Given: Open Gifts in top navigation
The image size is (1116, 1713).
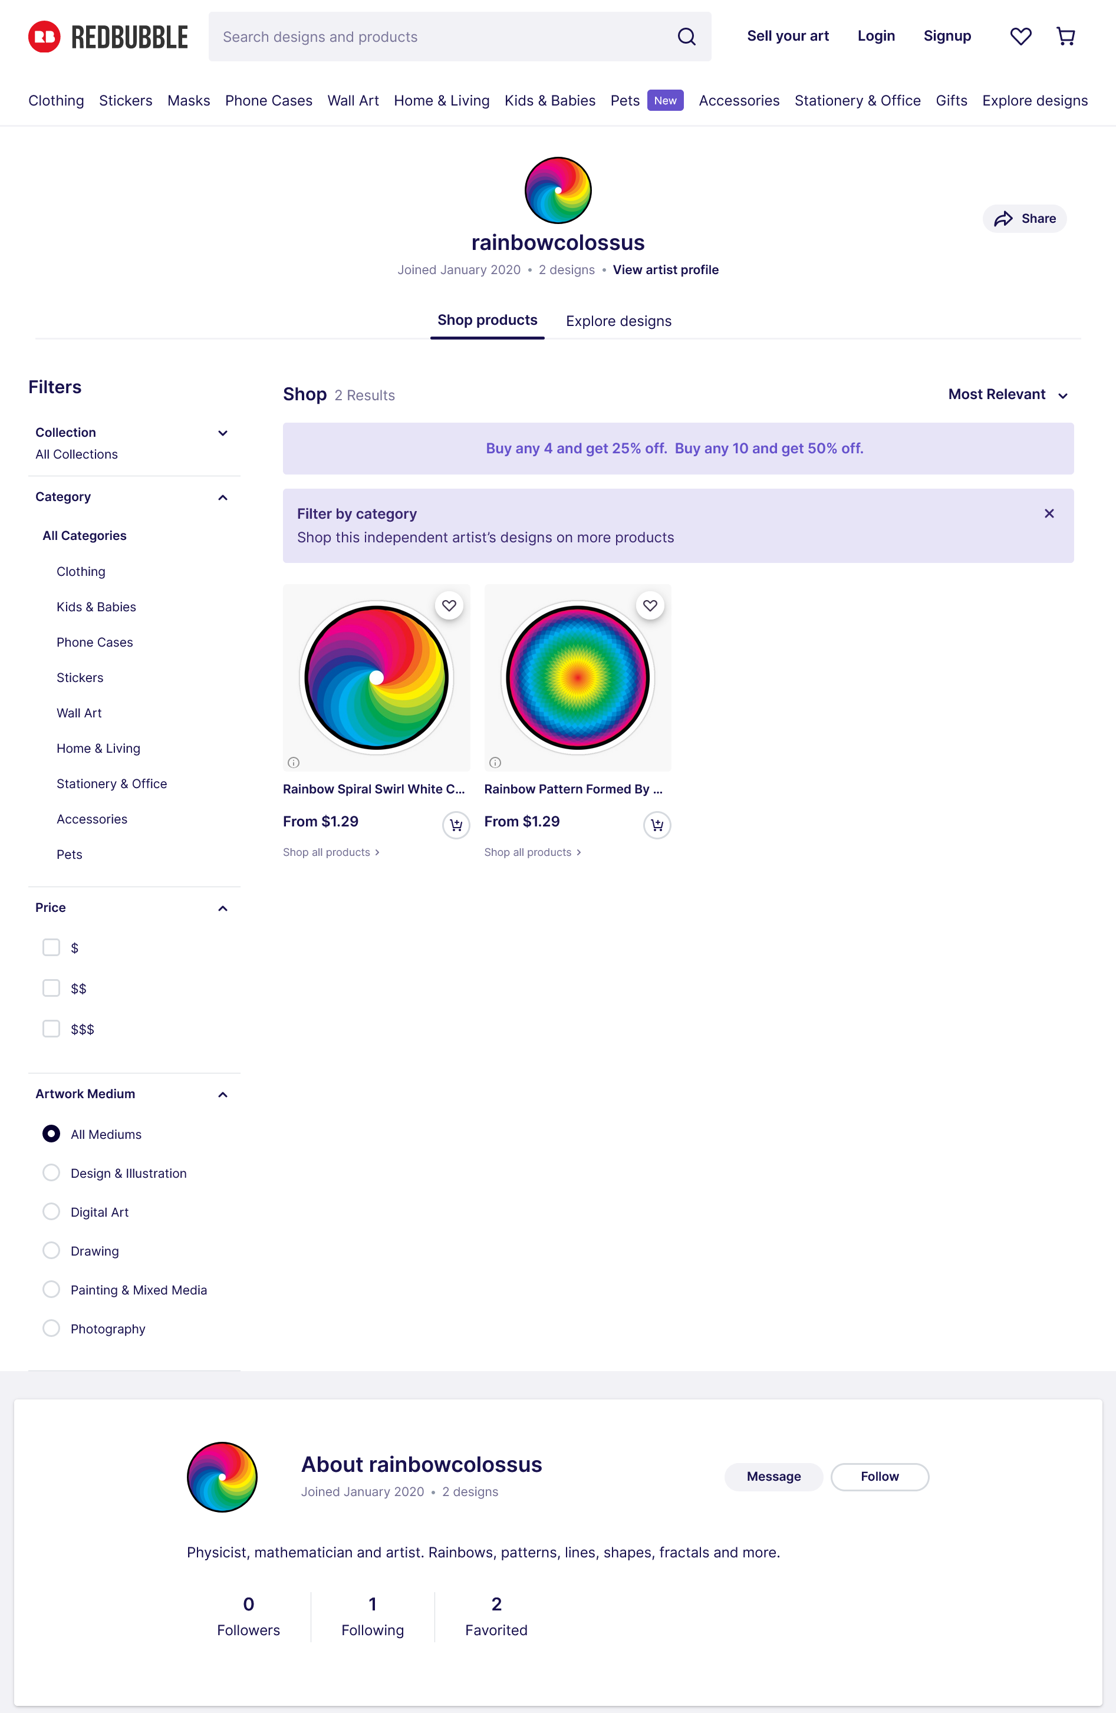Looking at the screenshot, I should pos(951,101).
